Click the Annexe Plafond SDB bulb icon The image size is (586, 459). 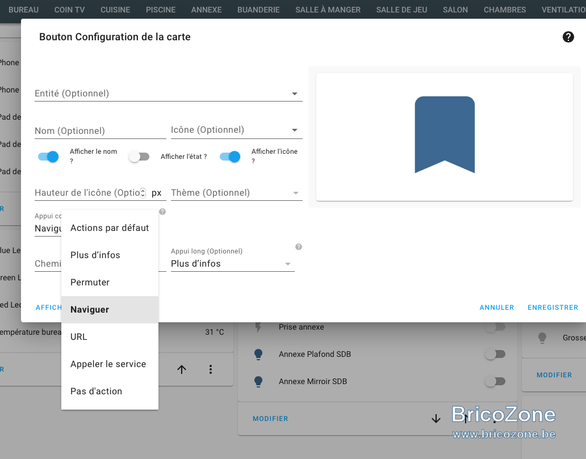click(258, 354)
